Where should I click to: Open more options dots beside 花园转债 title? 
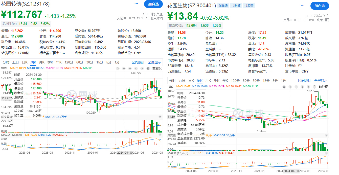click(x=137, y=4)
